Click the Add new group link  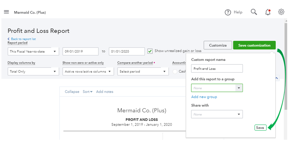pos(204,97)
